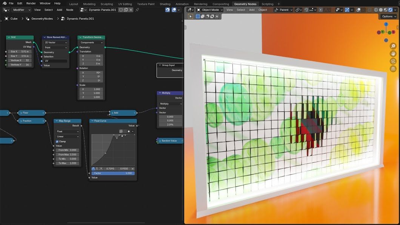Open Parent transform orientation dropdown
Viewport: 400px width, 225px height.
click(283, 10)
